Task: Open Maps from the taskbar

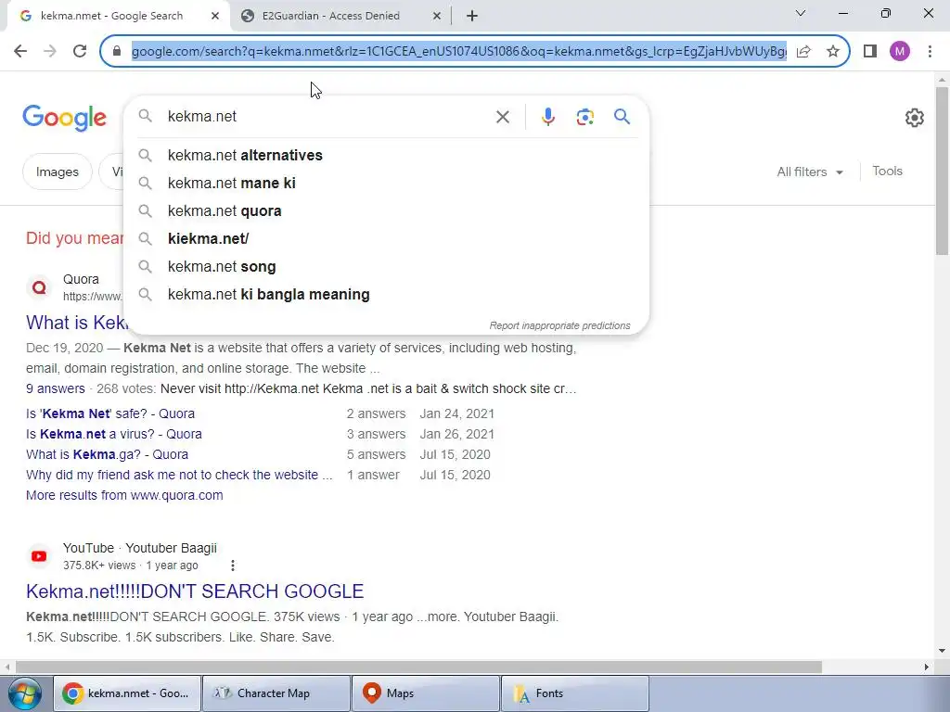Action: pos(425,693)
